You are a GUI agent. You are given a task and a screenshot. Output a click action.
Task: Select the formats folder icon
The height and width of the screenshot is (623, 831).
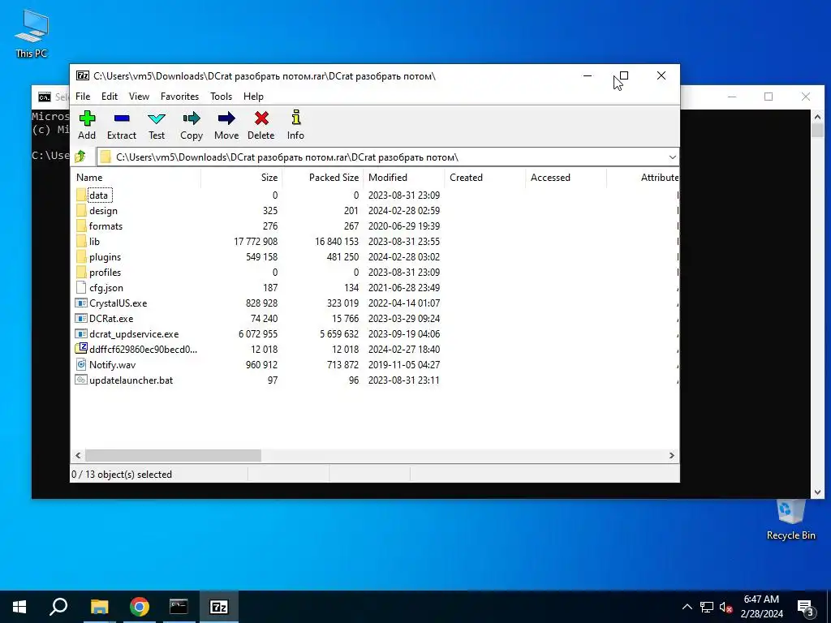81,226
